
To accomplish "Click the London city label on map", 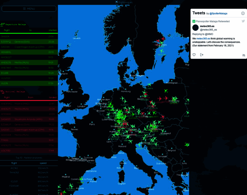I will 81,106.
